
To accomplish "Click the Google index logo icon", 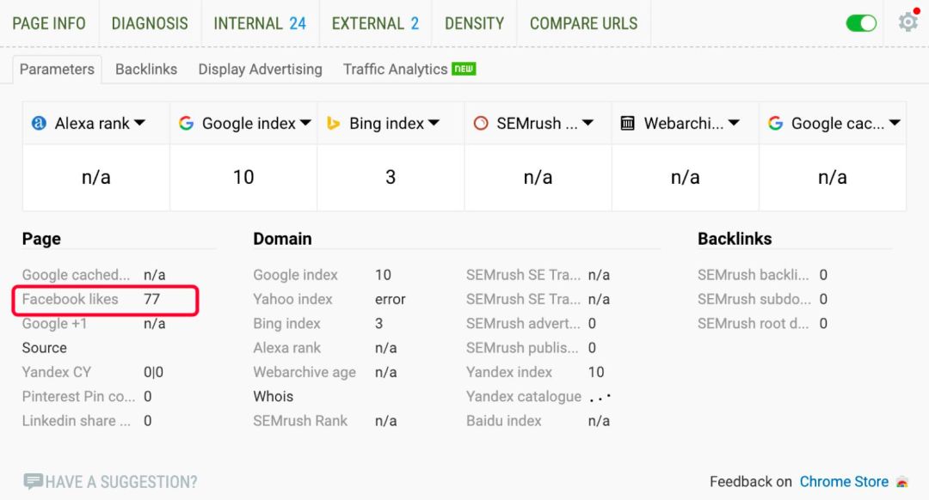I will (x=186, y=124).
